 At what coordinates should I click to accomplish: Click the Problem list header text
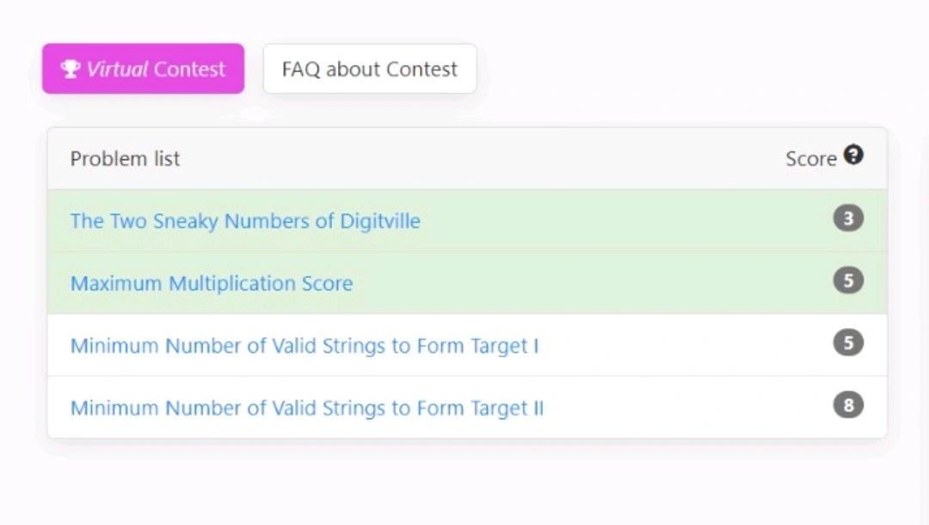click(125, 159)
